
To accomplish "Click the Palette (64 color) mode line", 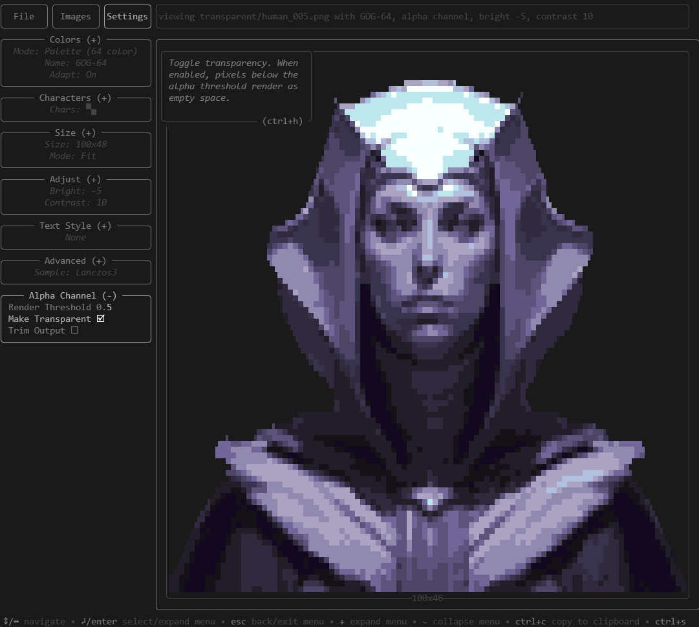I will click(75, 51).
